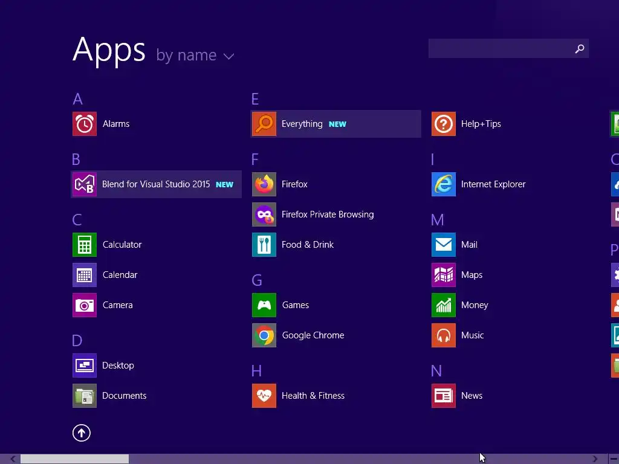Viewport: 619px width, 464px height.
Task: Click the letter E group header
Action: click(x=255, y=99)
